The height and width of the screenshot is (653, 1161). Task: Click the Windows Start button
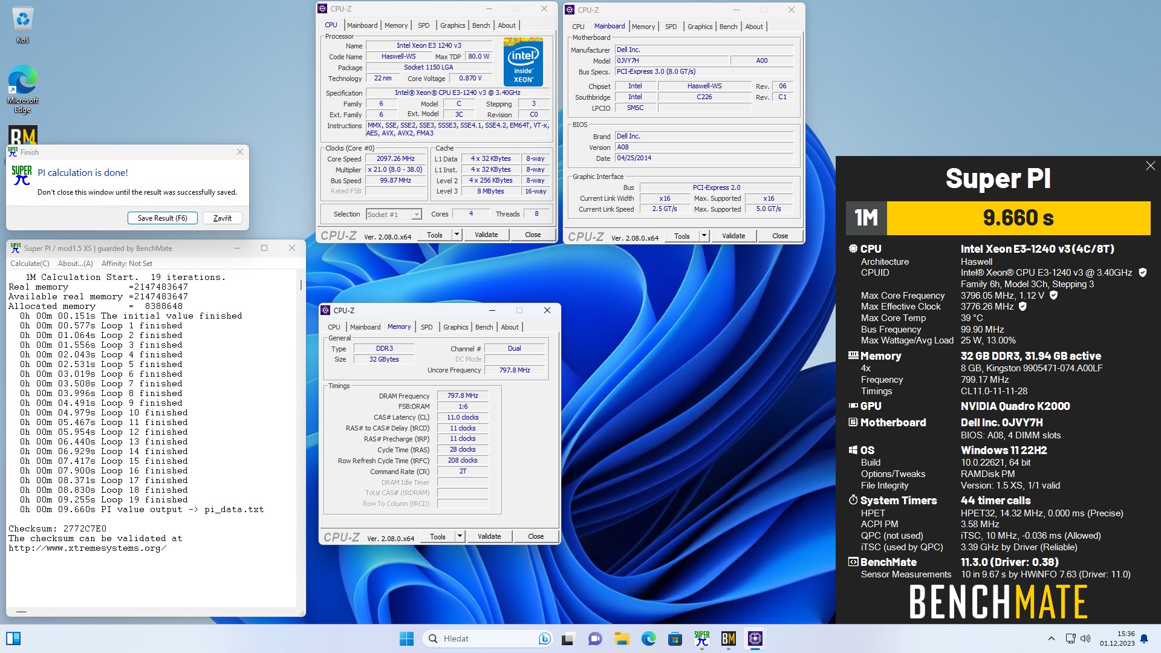(406, 638)
